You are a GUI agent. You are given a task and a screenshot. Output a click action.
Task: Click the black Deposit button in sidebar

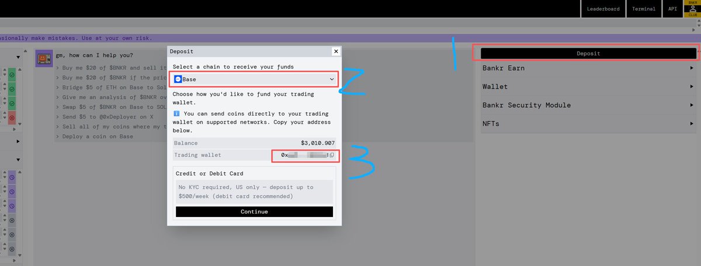588,53
